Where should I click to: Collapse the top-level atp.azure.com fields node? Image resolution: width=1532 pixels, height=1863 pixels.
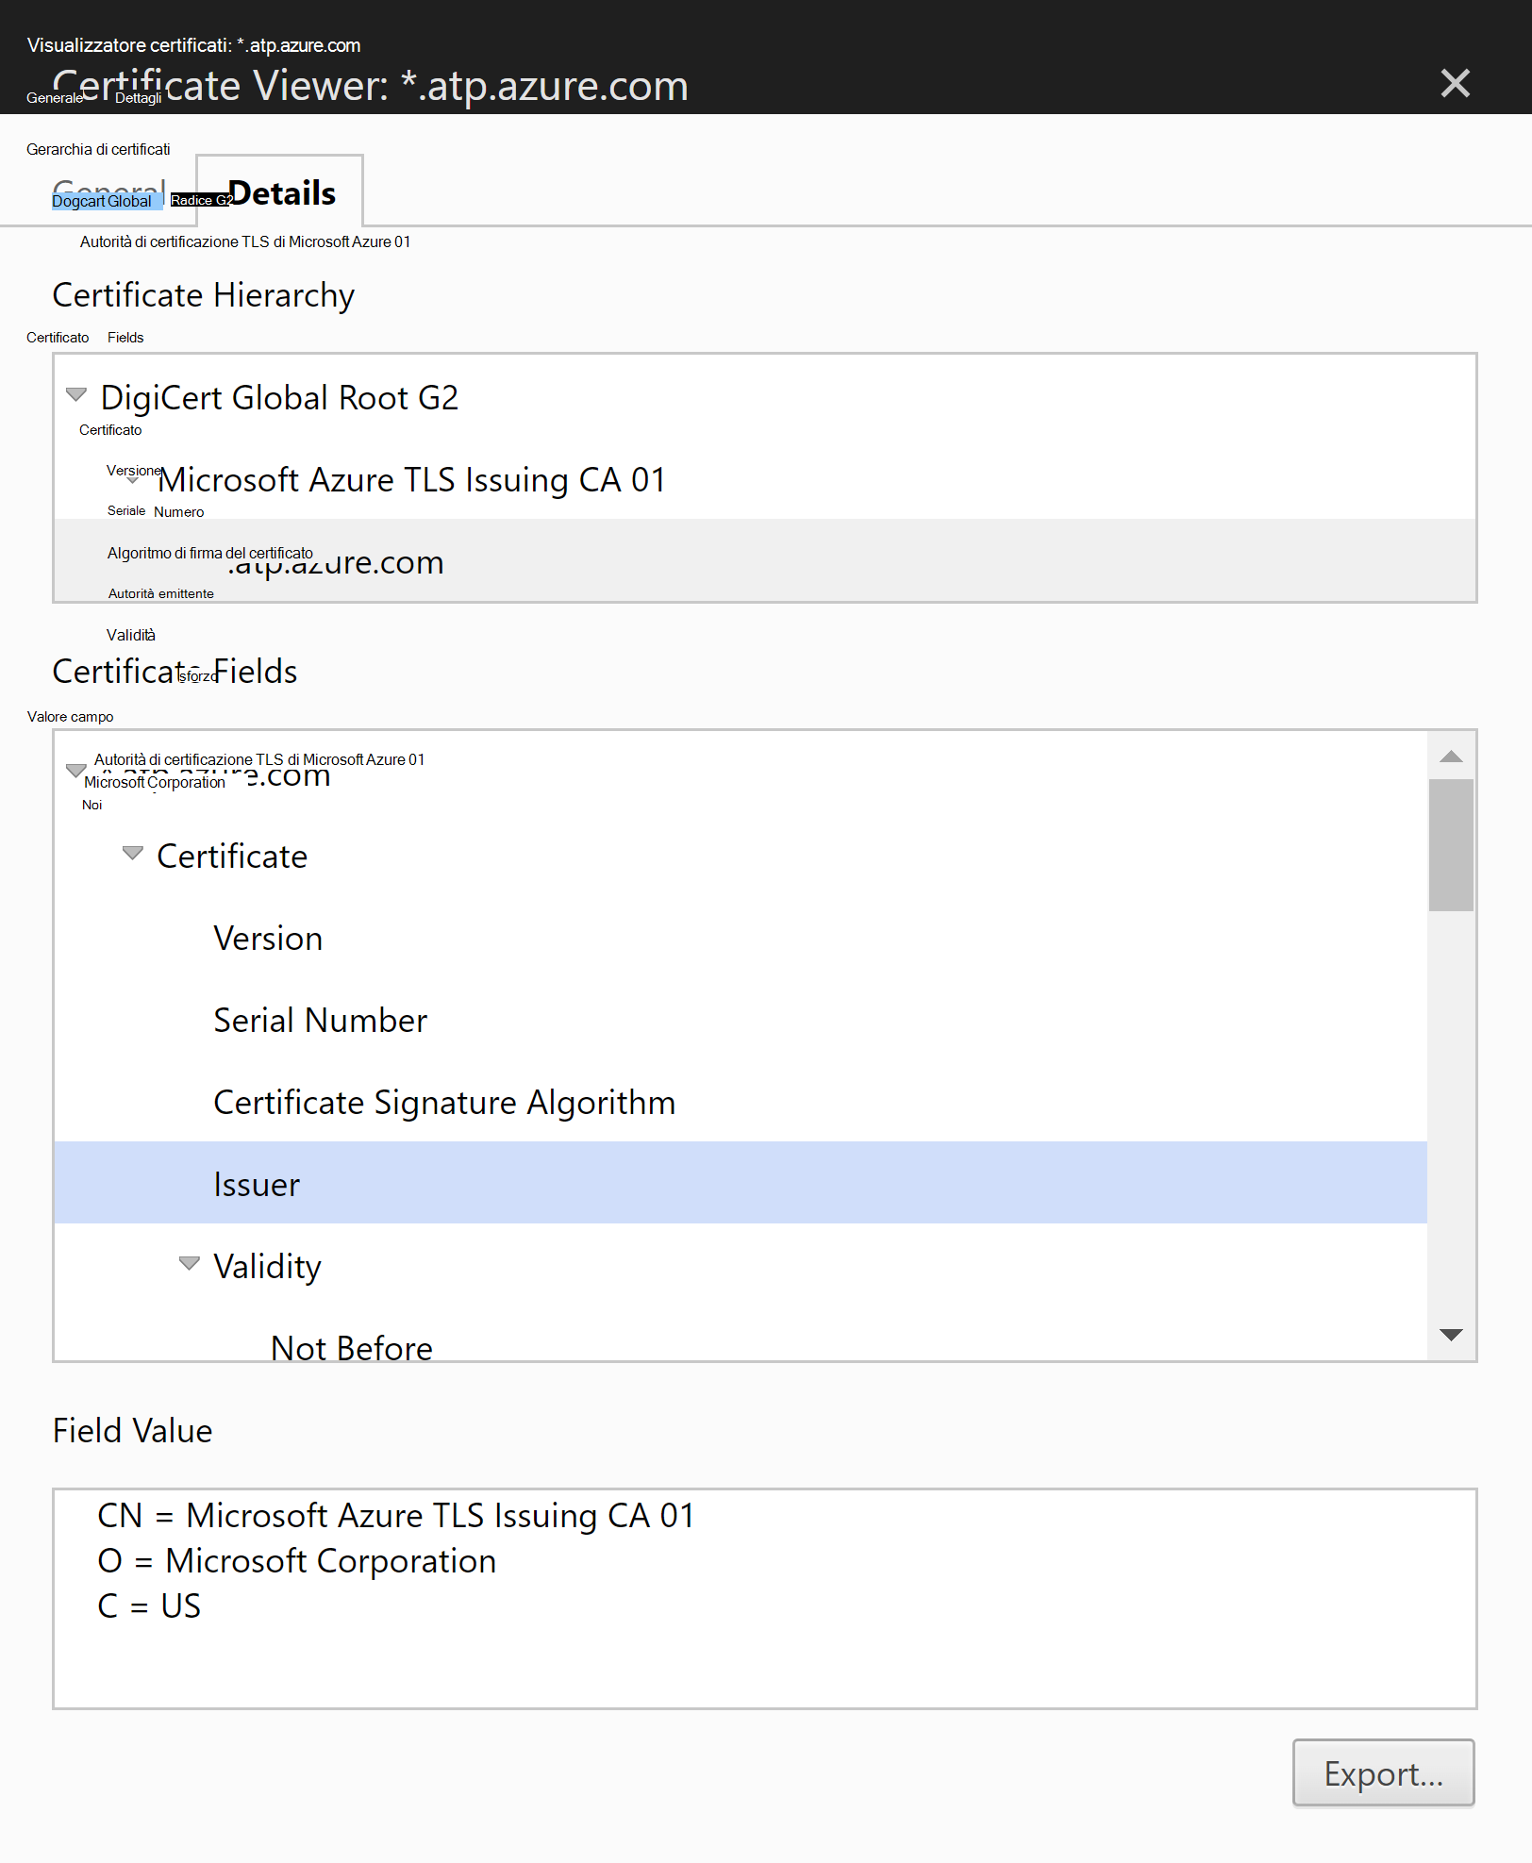(76, 771)
